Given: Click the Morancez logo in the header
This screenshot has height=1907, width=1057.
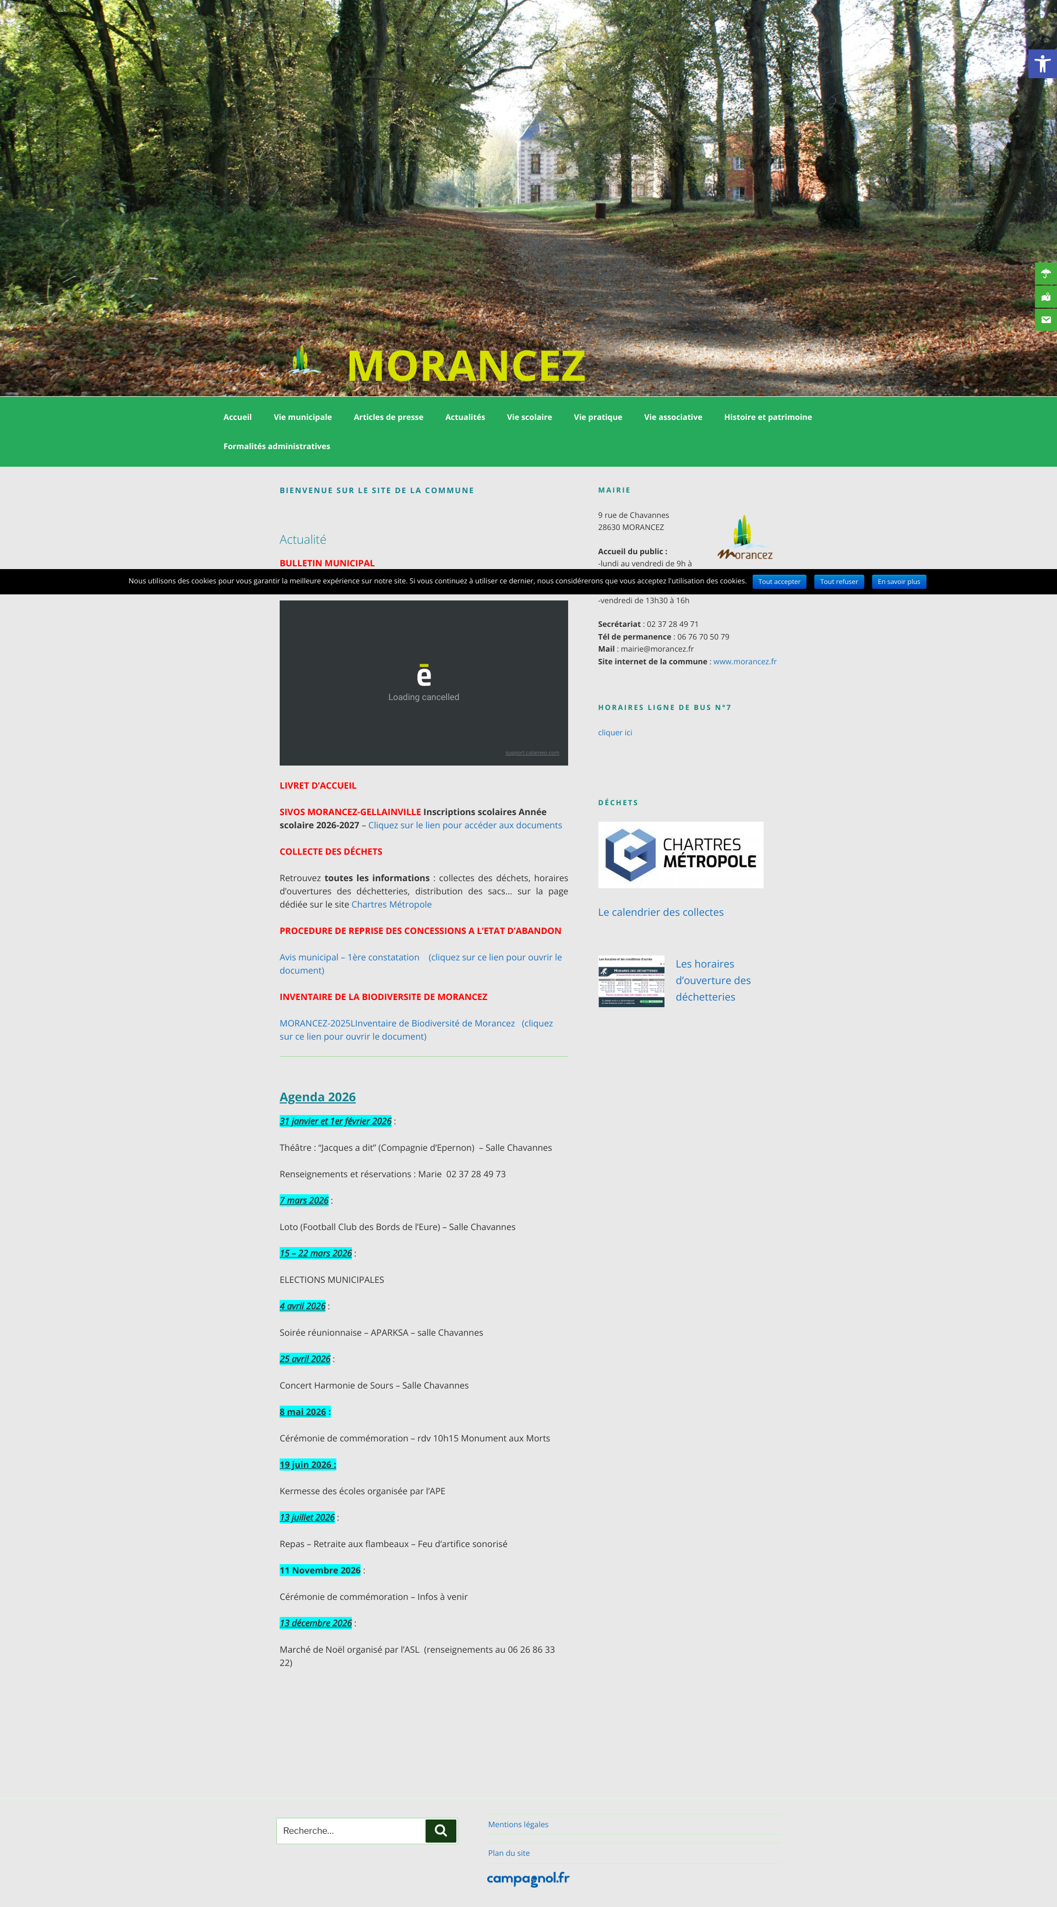Looking at the screenshot, I should click(x=304, y=360).
